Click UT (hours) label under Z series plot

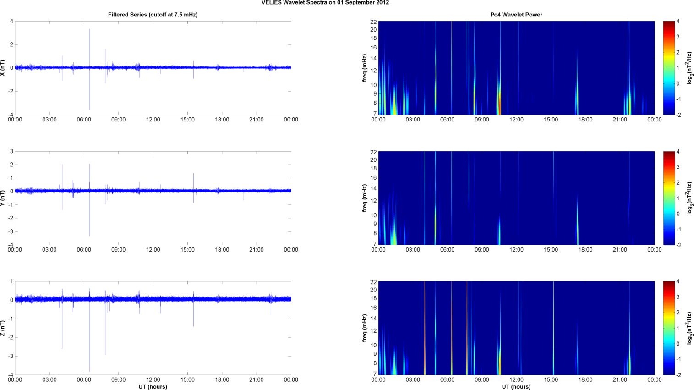pos(153,386)
